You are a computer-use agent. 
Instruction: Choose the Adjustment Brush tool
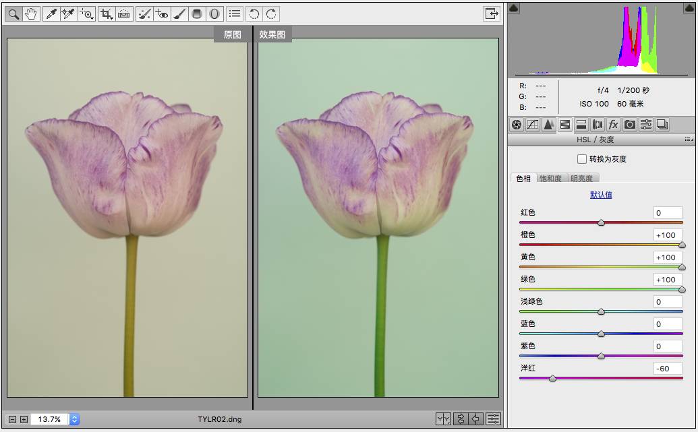point(180,13)
